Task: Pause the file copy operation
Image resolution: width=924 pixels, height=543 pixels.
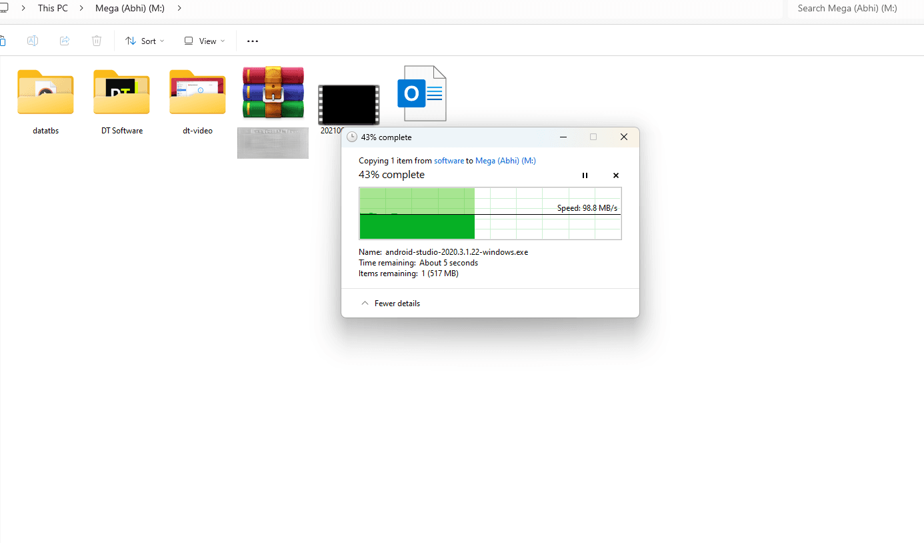Action: [x=585, y=175]
